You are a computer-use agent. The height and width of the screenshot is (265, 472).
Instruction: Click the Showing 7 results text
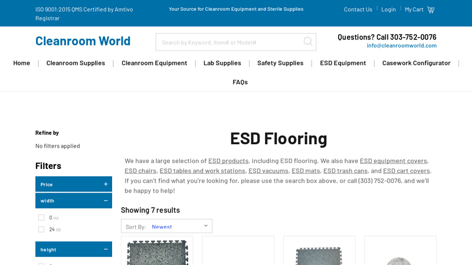(x=150, y=210)
